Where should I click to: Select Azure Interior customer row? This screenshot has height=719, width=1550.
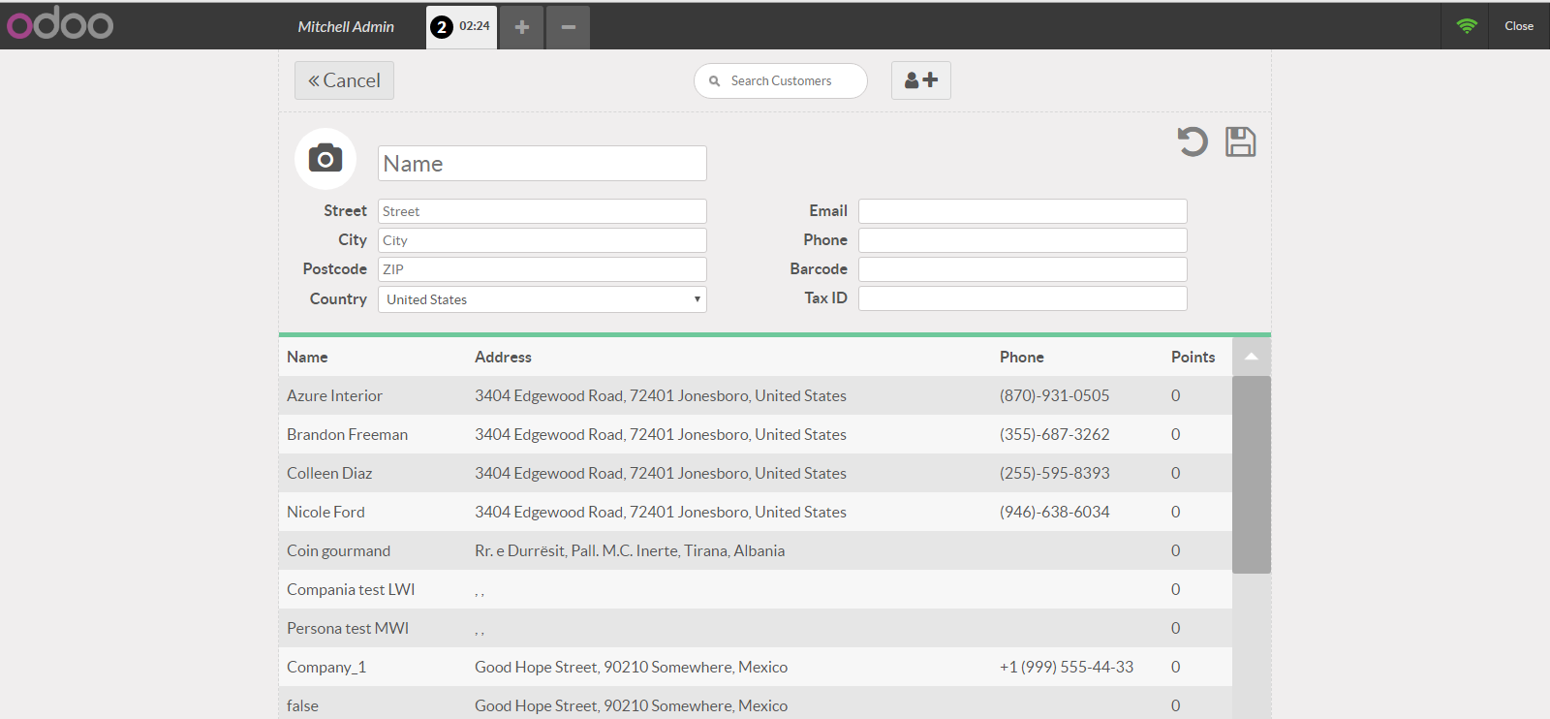(x=756, y=395)
